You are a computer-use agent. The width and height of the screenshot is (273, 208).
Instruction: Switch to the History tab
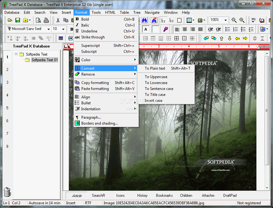point(142,196)
